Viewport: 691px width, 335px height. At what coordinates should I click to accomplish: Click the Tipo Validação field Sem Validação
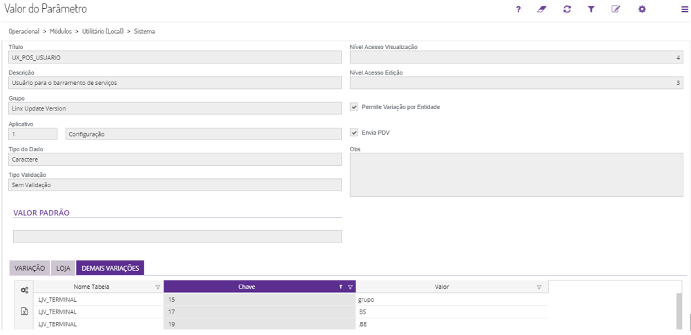175,185
